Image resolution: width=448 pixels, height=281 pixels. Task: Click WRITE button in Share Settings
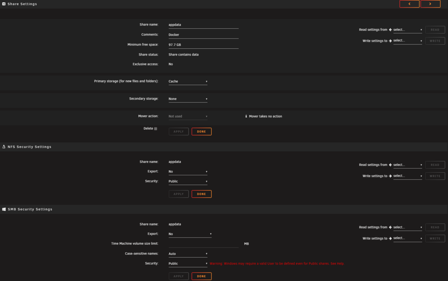[x=435, y=41]
